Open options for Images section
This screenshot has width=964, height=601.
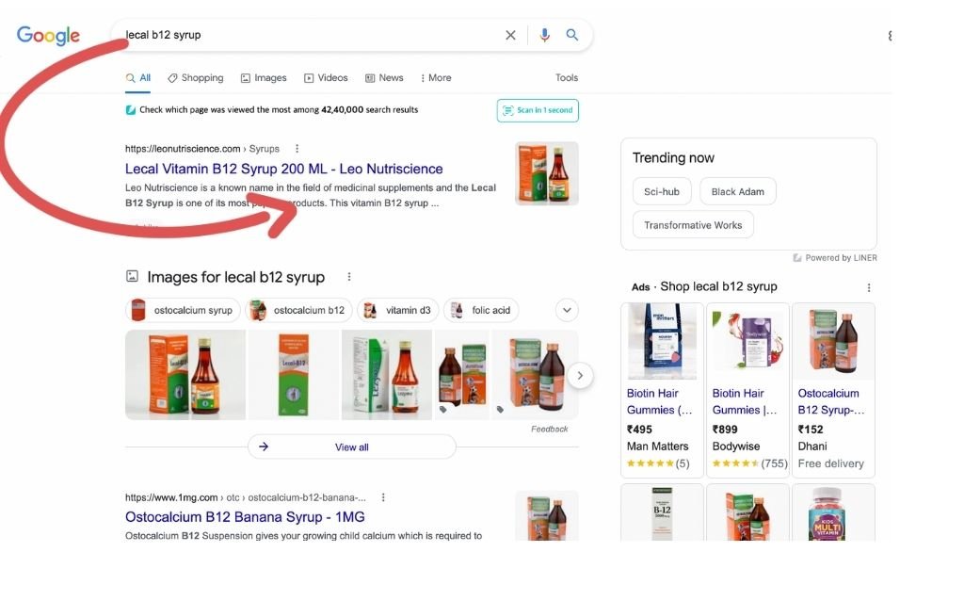[349, 277]
